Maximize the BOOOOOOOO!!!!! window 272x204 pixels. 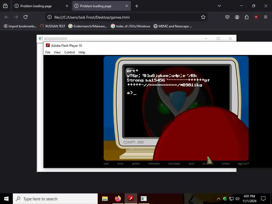tap(218, 39)
